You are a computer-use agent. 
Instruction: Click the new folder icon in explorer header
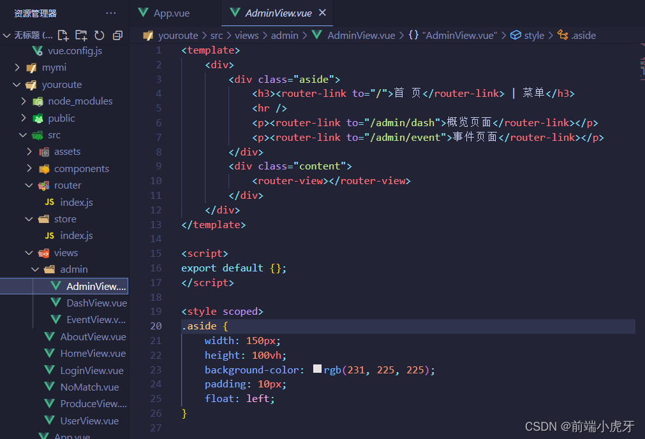(81, 35)
